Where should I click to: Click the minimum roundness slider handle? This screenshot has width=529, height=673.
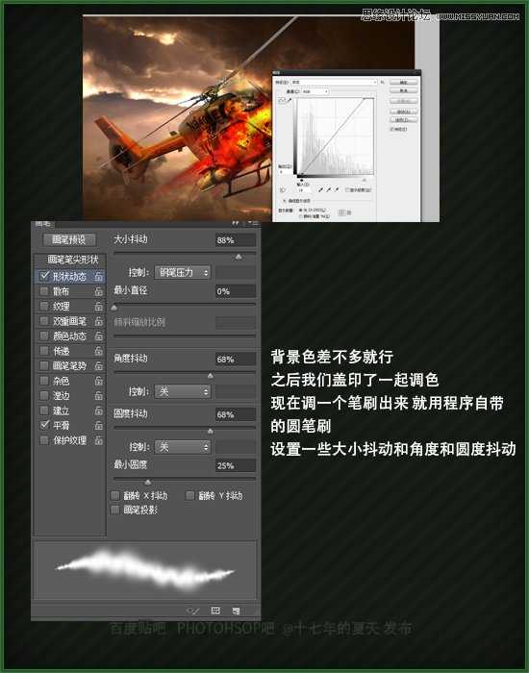click(148, 482)
